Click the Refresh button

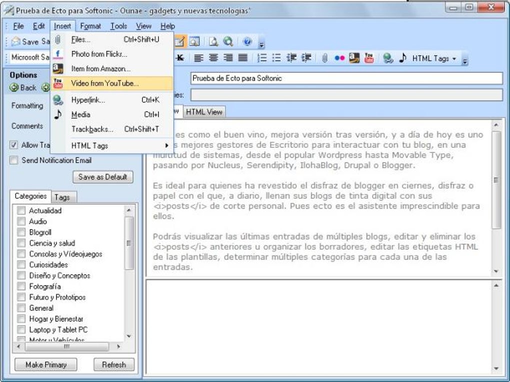(x=114, y=365)
